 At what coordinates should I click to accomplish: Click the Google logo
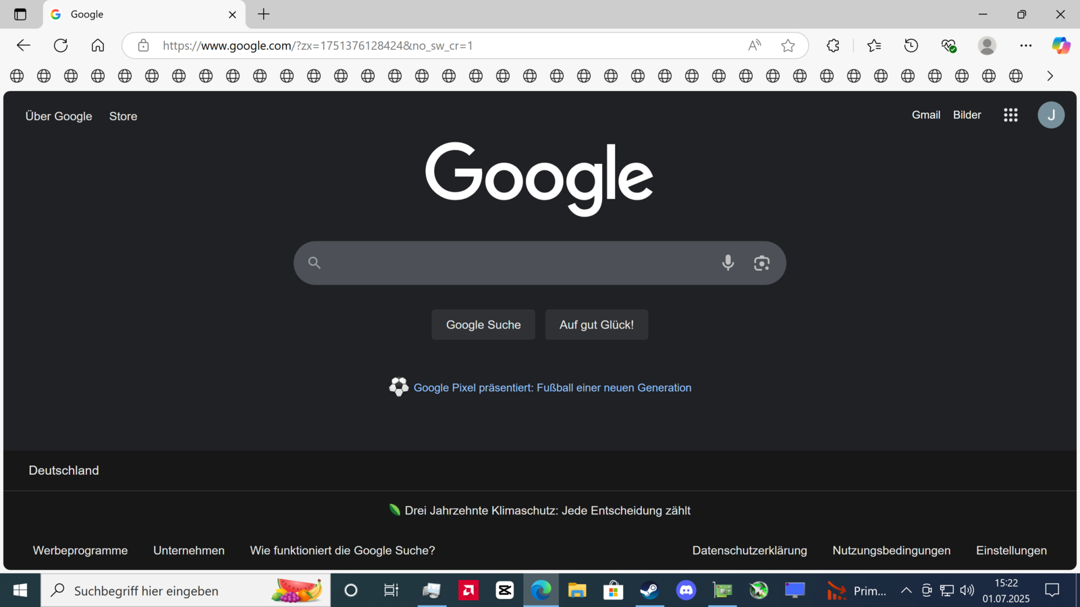click(x=539, y=179)
